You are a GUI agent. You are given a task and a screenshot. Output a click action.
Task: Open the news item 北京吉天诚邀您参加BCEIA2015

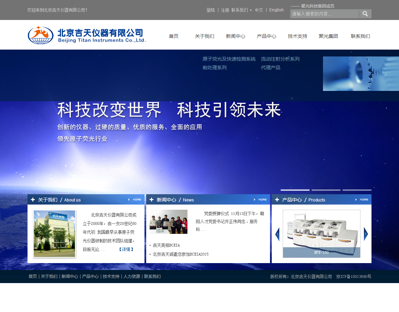coord(181,254)
